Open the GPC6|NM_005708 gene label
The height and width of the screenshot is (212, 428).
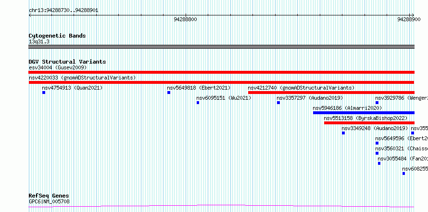click(x=49, y=202)
